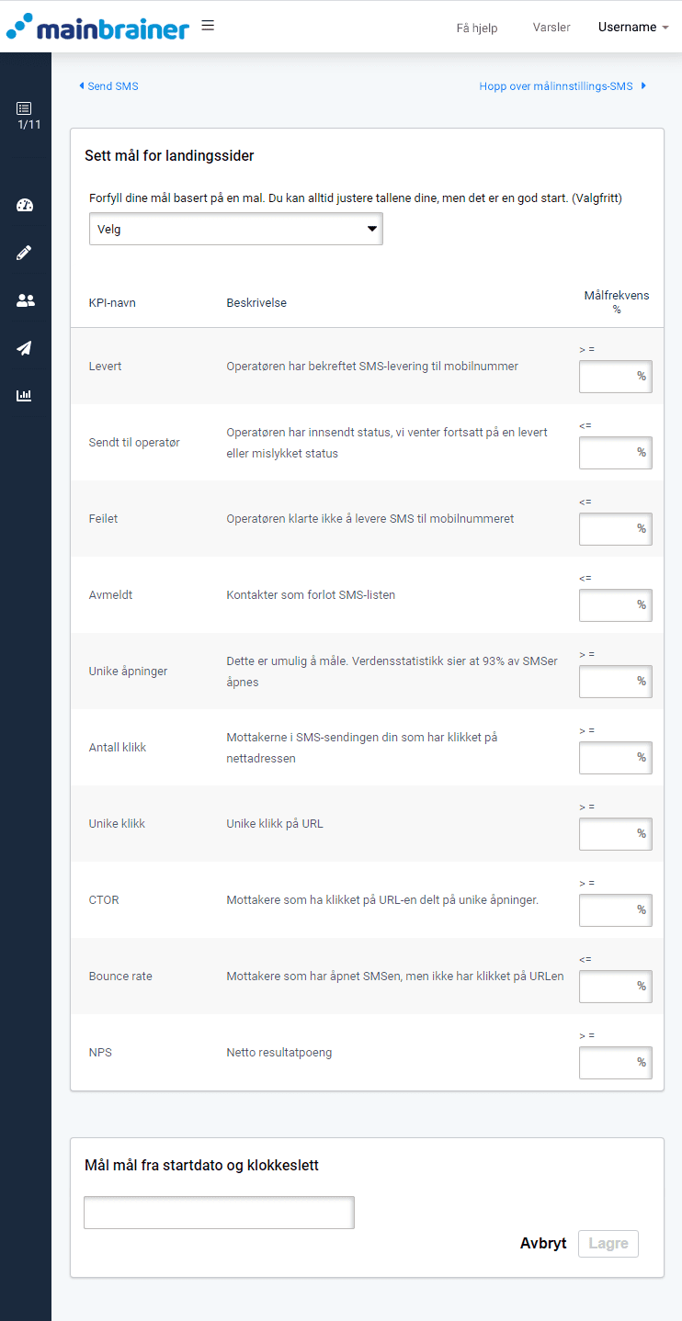This screenshot has width=682, height=1321.
Task: Click the paper plane send icon
Action: [x=25, y=348]
